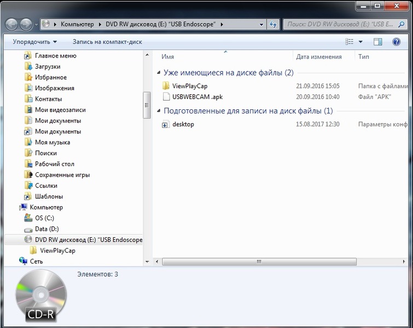413x328 pixels.
Task: Collapse the Уже имеющиеся на диске файлы group
Action: 158,73
